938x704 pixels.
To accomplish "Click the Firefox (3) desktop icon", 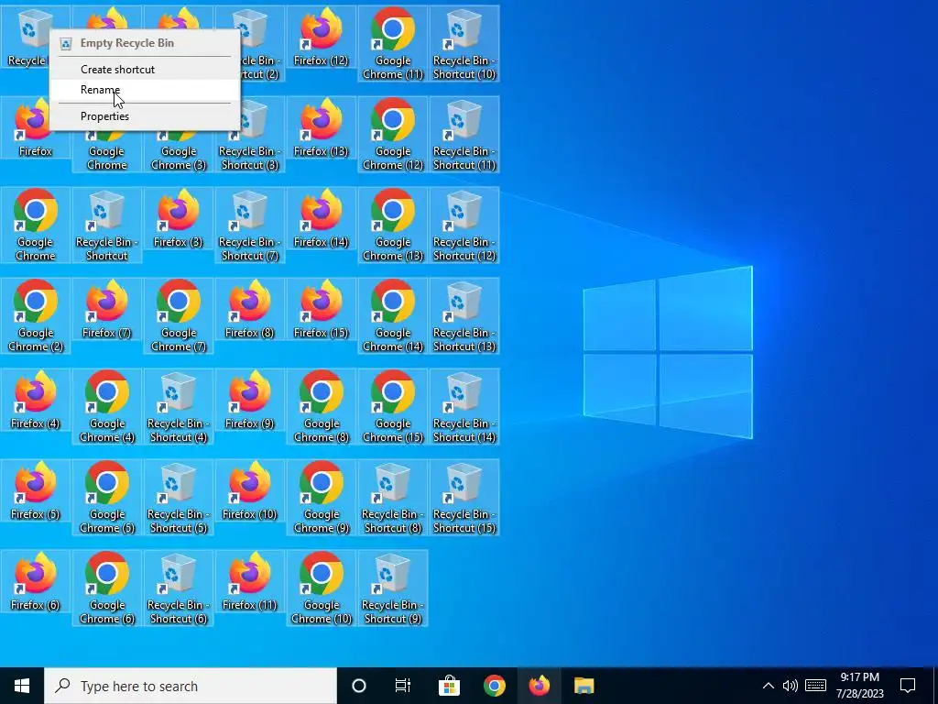I will [x=179, y=219].
